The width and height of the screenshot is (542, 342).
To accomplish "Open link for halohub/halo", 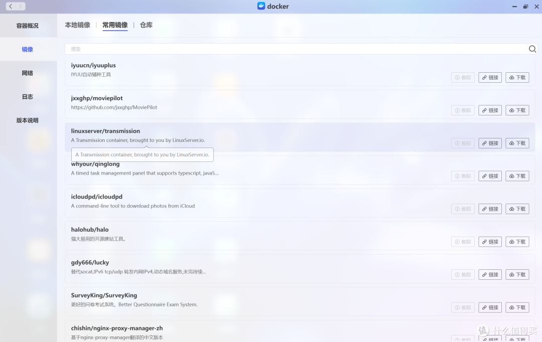I will [490, 242].
